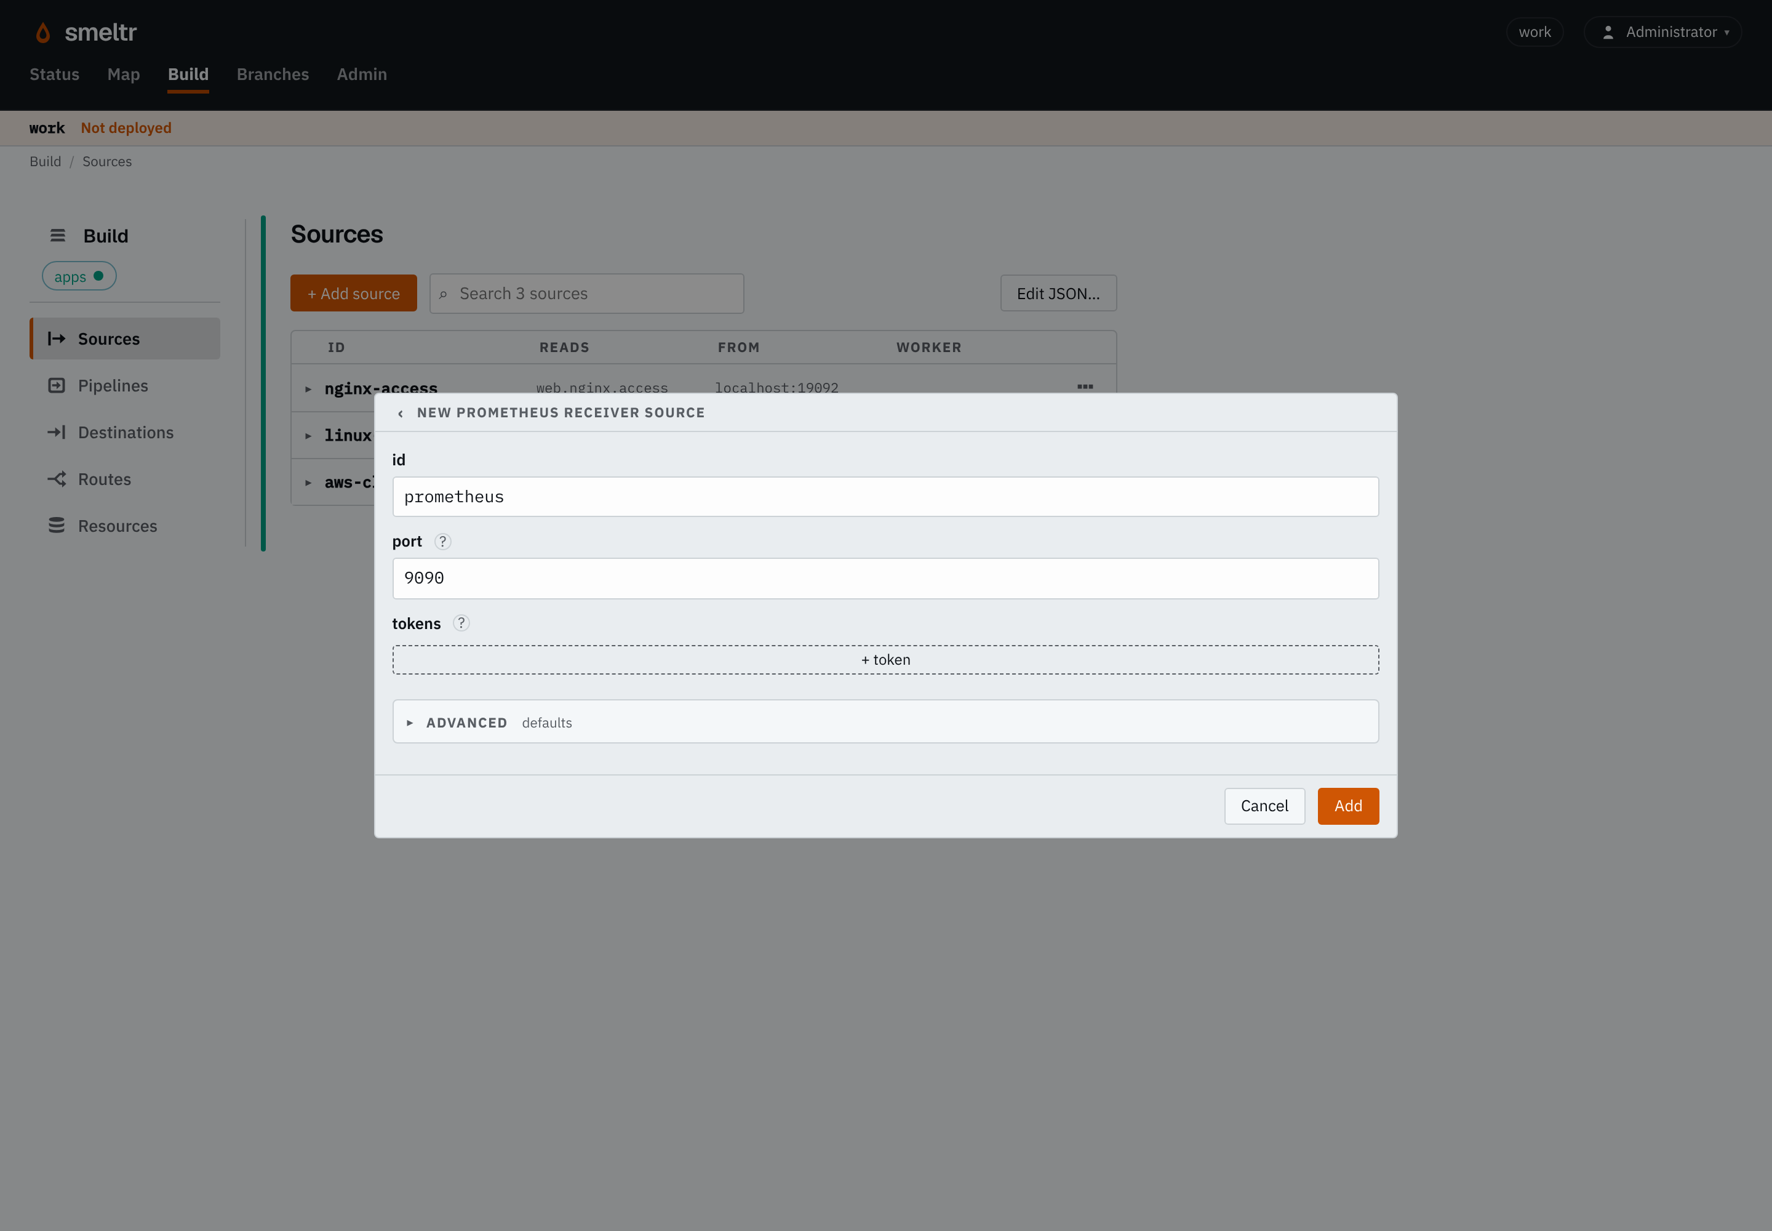Click the WORKER column header
The width and height of the screenshot is (1772, 1231).
[928, 348]
